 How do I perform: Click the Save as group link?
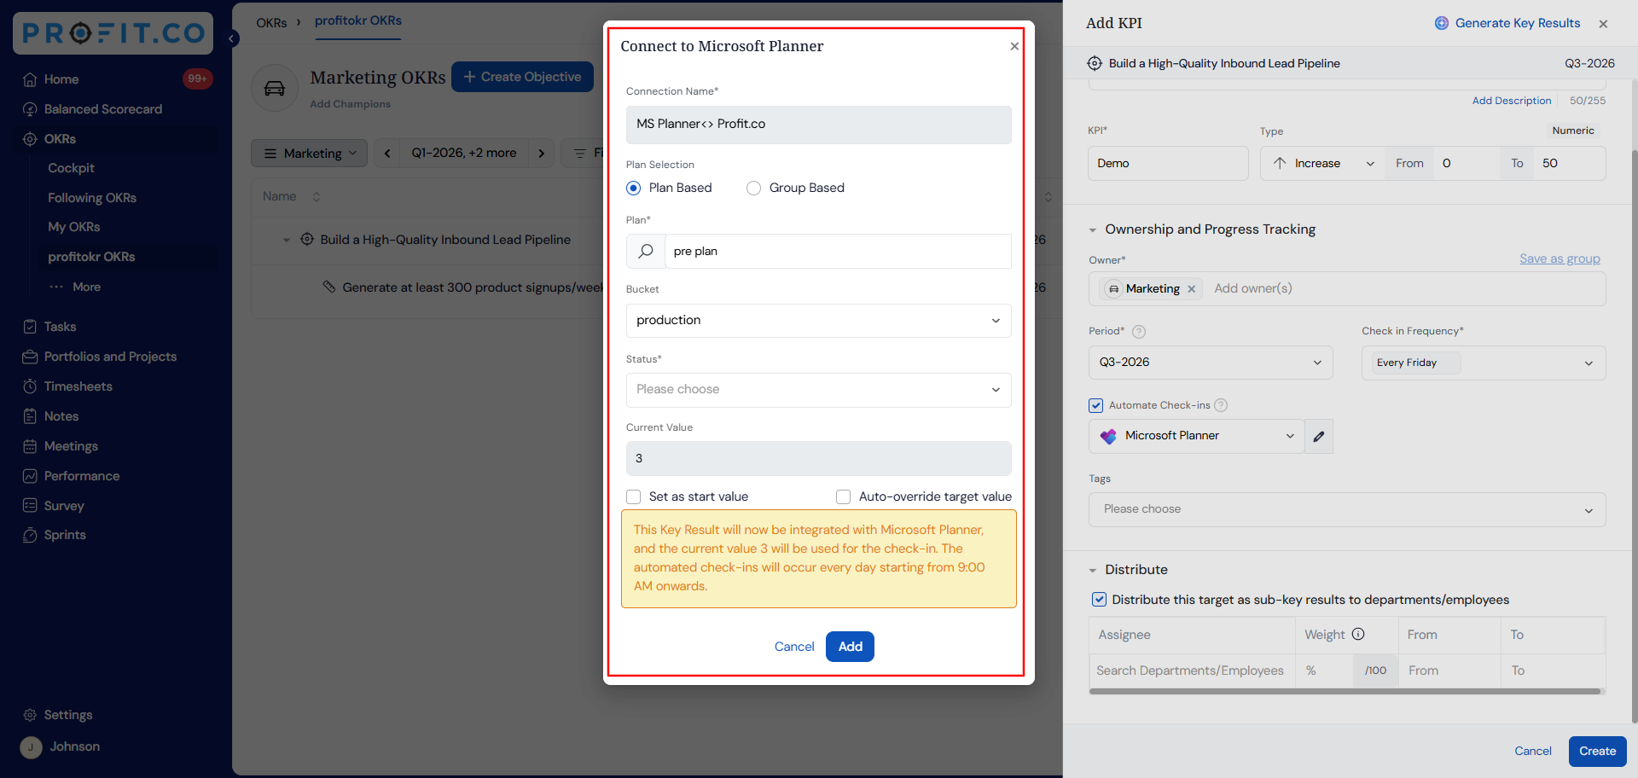click(x=1560, y=258)
